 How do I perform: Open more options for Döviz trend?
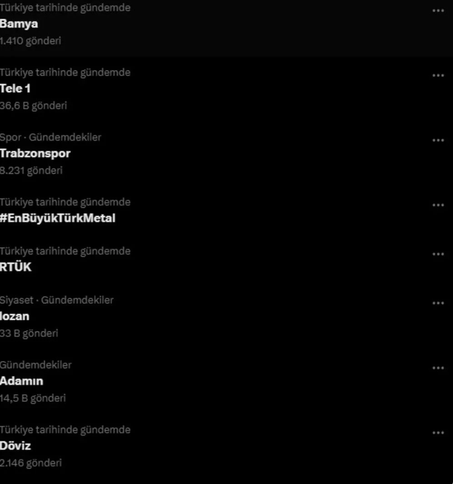[438, 433]
